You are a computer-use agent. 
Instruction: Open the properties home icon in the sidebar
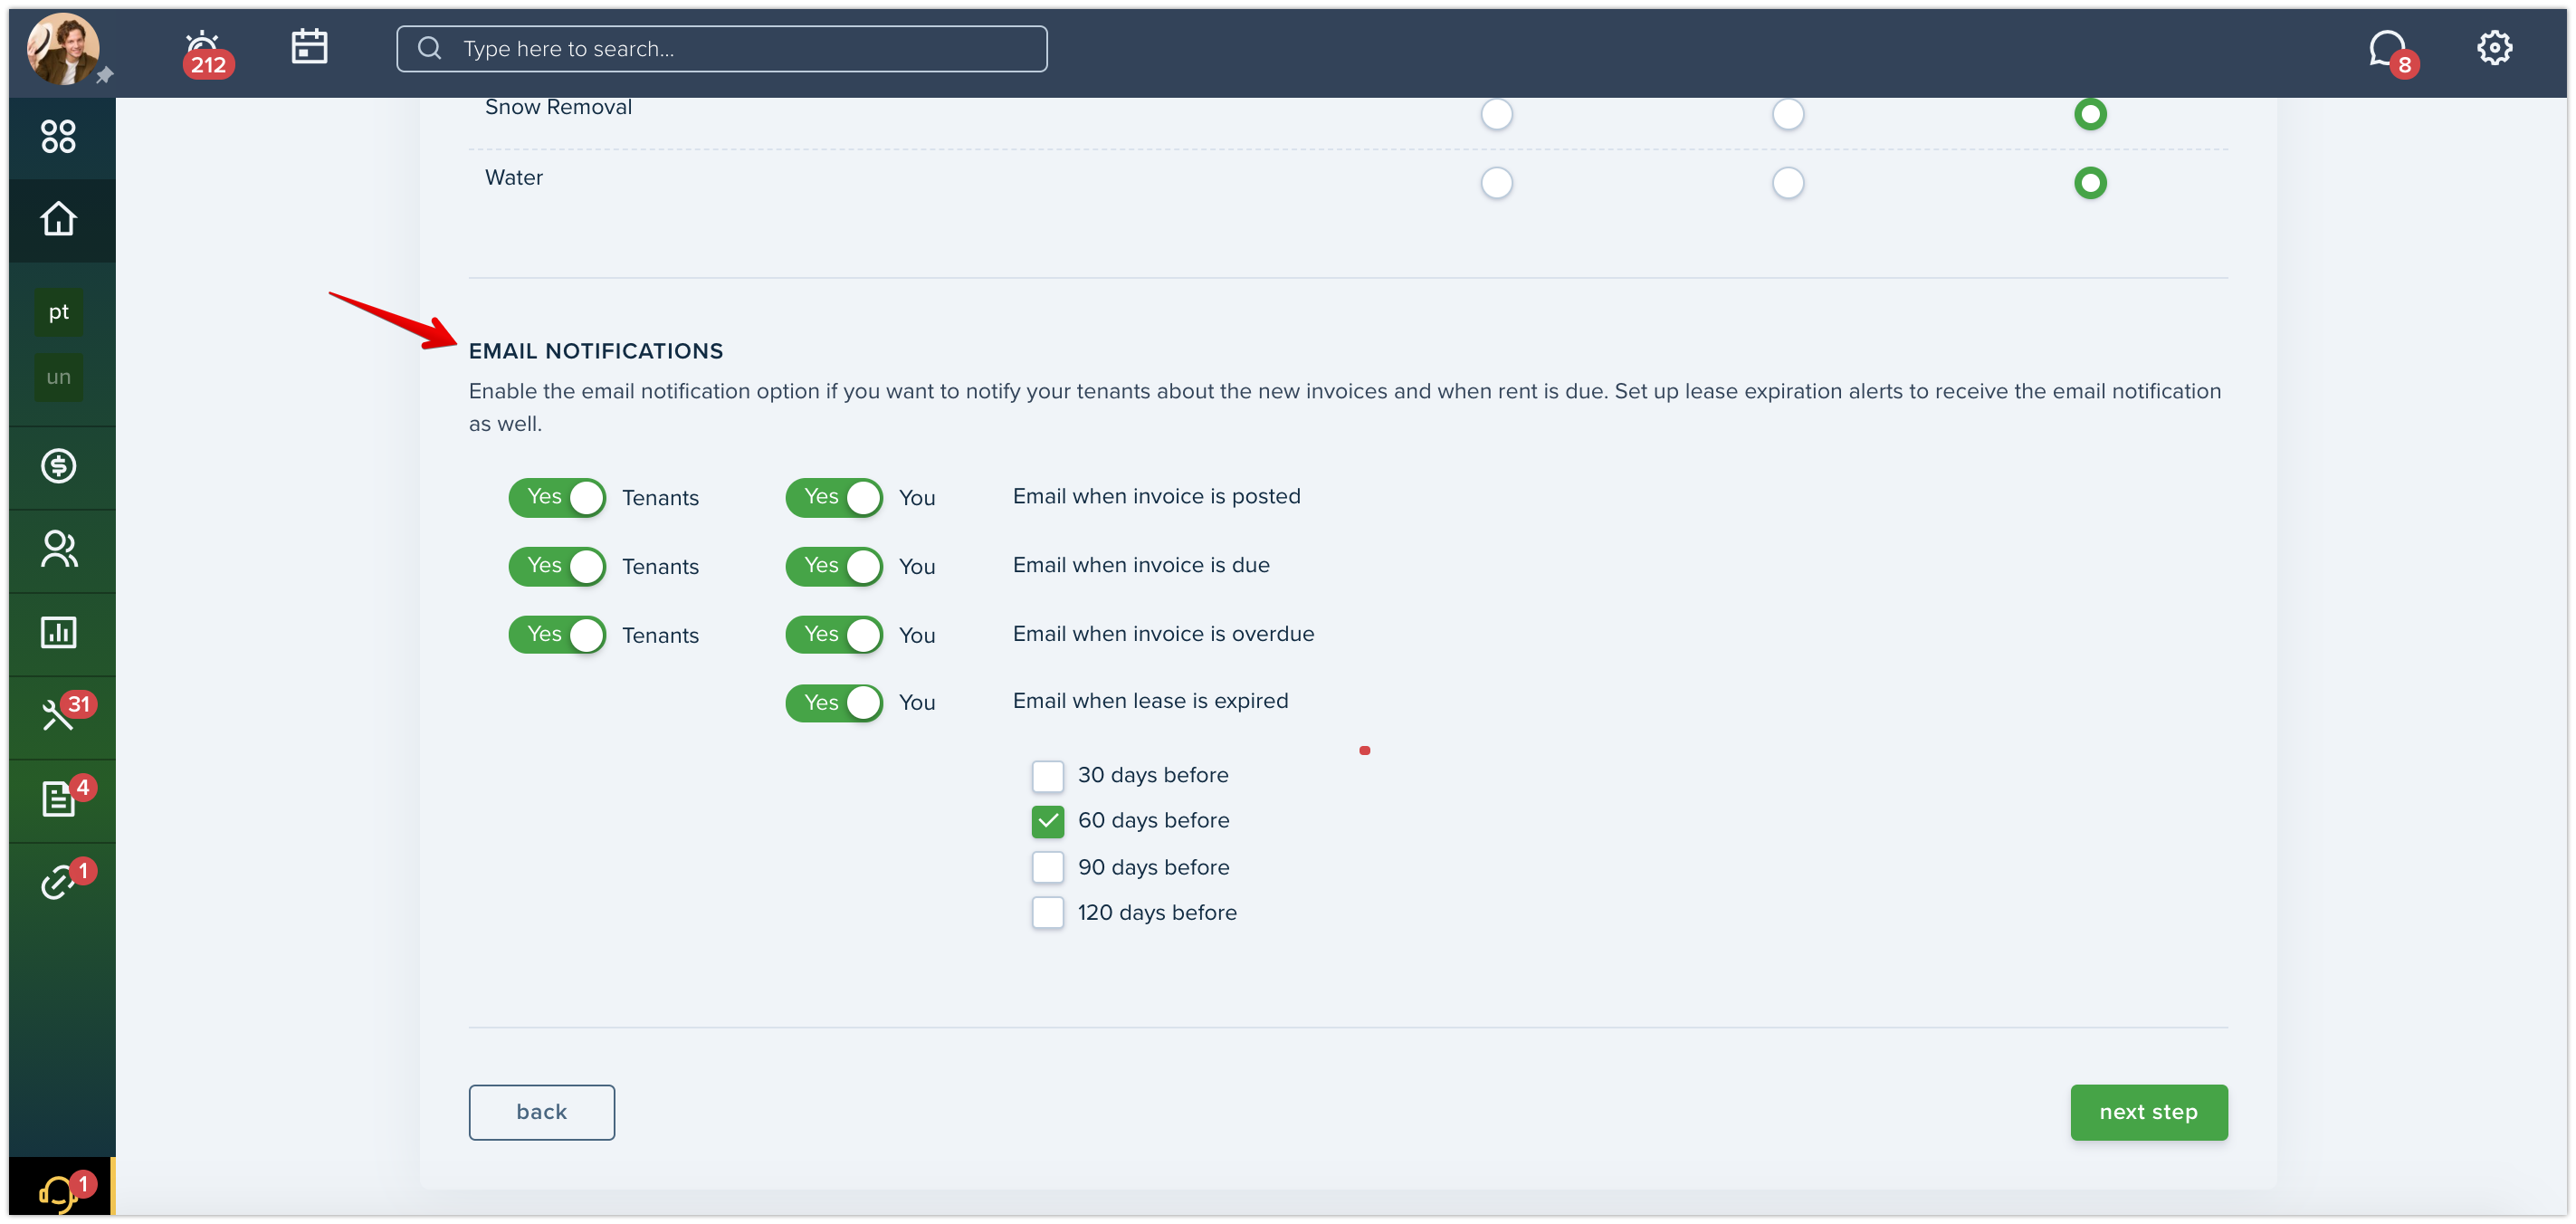[x=58, y=218]
